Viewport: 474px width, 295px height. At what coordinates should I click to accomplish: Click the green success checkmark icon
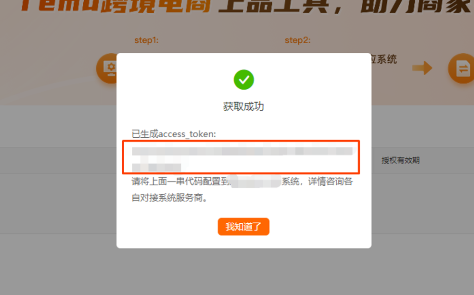click(x=244, y=80)
